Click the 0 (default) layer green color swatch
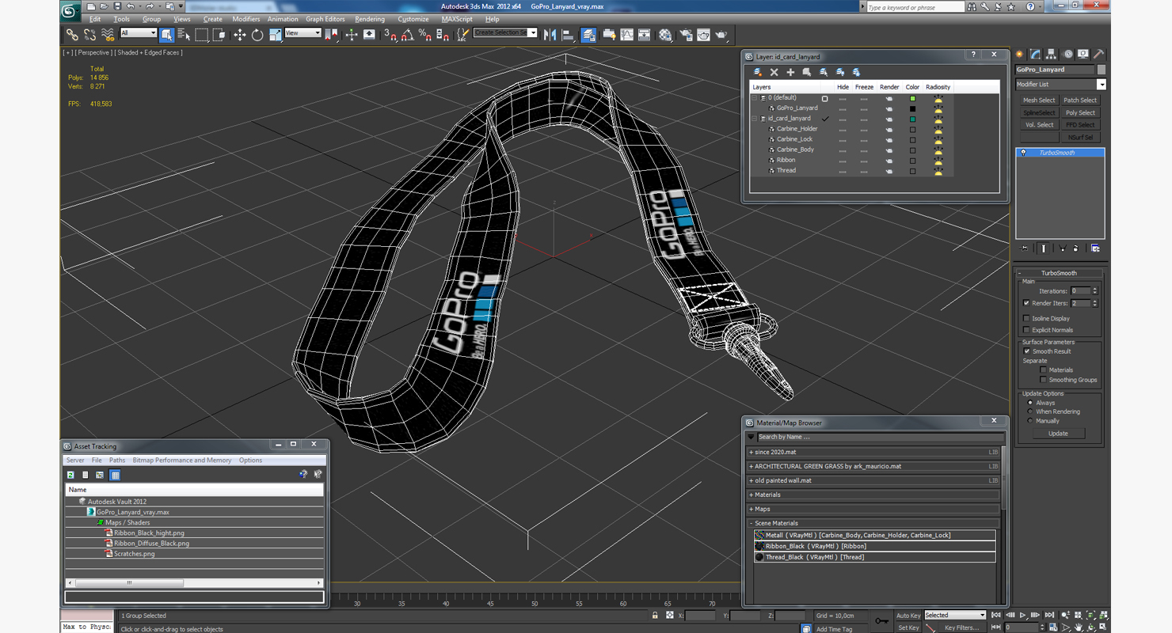 click(912, 99)
